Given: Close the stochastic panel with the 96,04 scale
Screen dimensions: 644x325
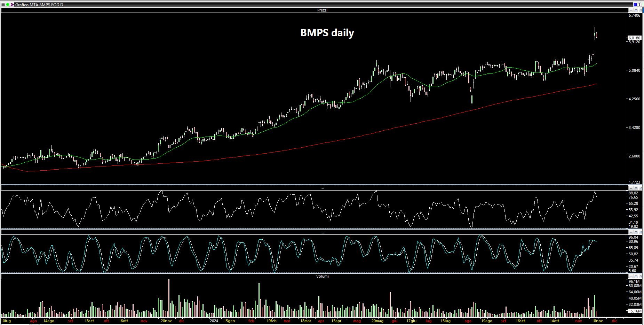Looking at the screenshot, I should (x=641, y=232).
